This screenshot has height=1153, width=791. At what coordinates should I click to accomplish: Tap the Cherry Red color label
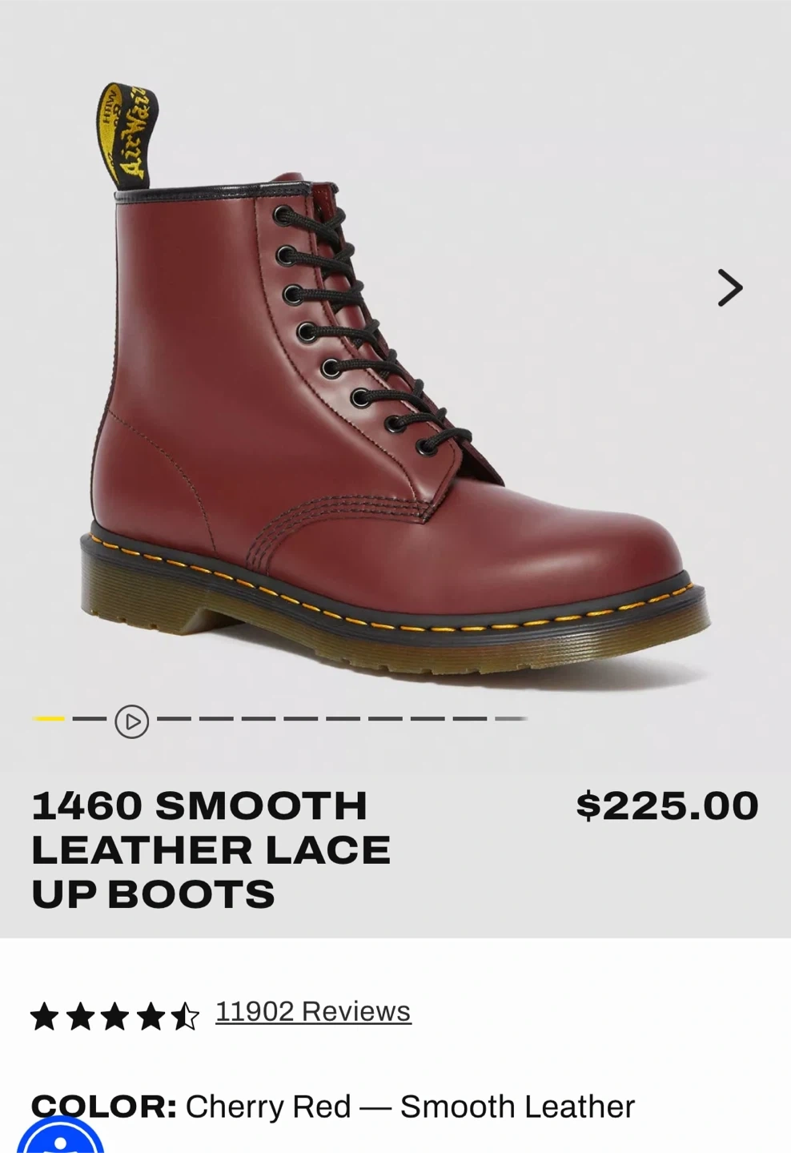(332, 1107)
